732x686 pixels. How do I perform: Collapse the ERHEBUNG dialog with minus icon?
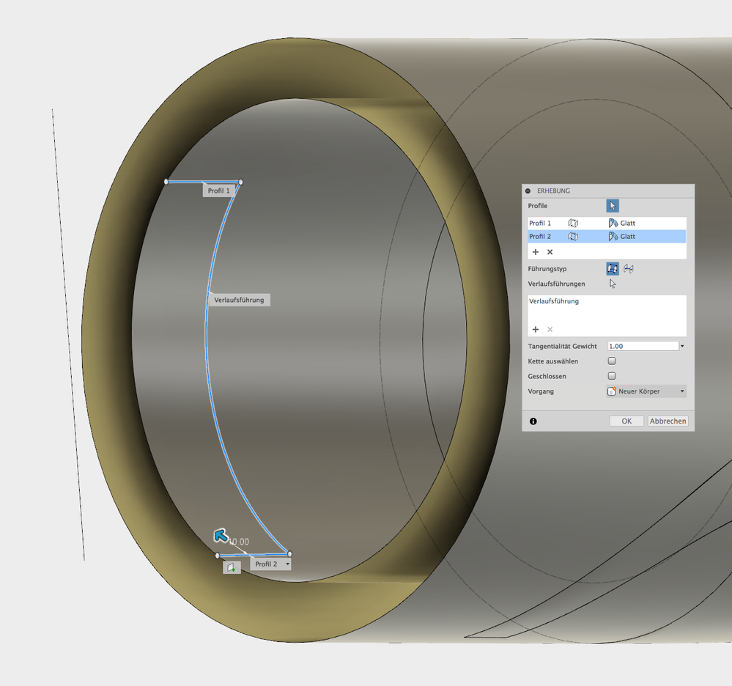tap(528, 191)
